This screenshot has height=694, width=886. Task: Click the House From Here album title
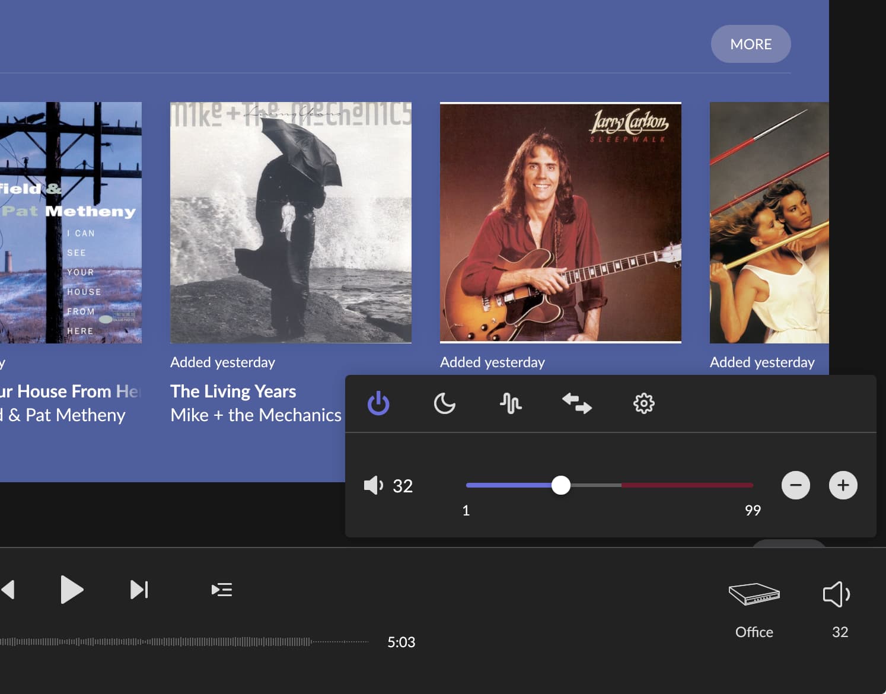(70, 391)
